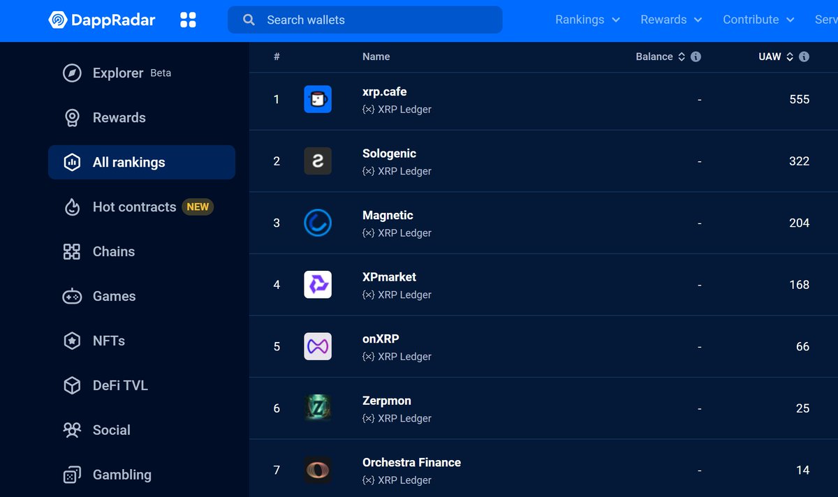The height and width of the screenshot is (497, 838).
Task: Open DeFi TVL in the sidebar
Action: click(142, 385)
